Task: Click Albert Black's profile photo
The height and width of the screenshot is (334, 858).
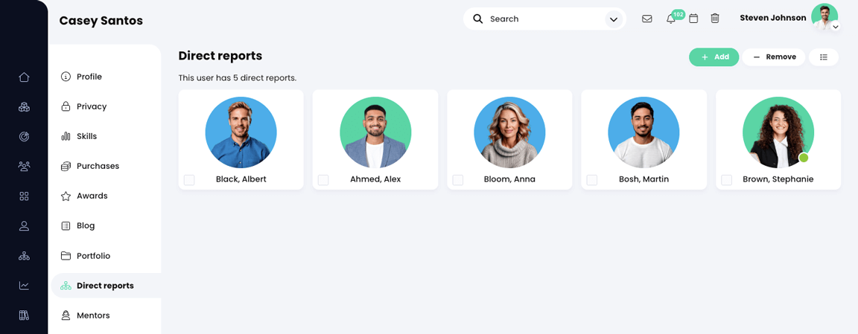Action: (241, 132)
